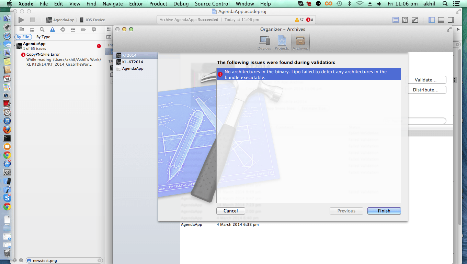Viewport: 467px width, 264px height.
Task: Select AgendaApp in archives sidebar
Action: click(135, 68)
